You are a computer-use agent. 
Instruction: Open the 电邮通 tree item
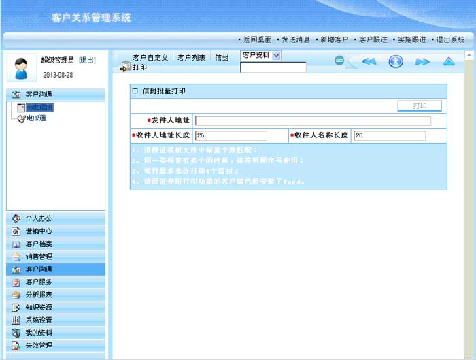tap(35, 118)
